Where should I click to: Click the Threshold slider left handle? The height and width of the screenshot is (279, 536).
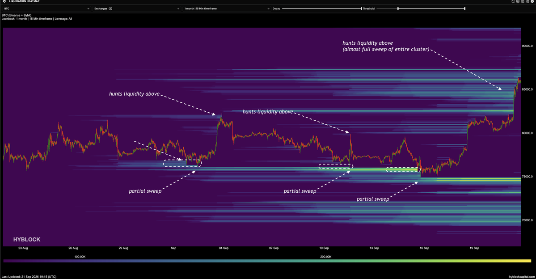point(398,8)
